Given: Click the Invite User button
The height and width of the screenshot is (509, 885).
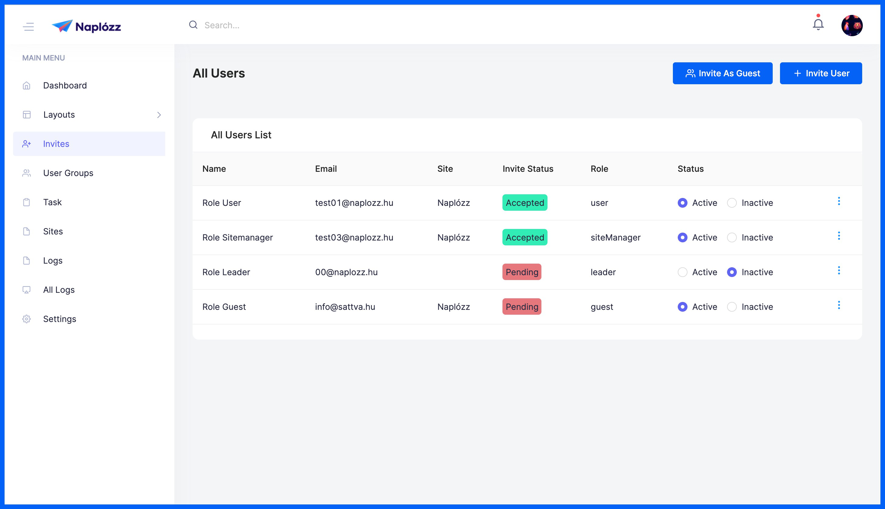Looking at the screenshot, I should (821, 73).
